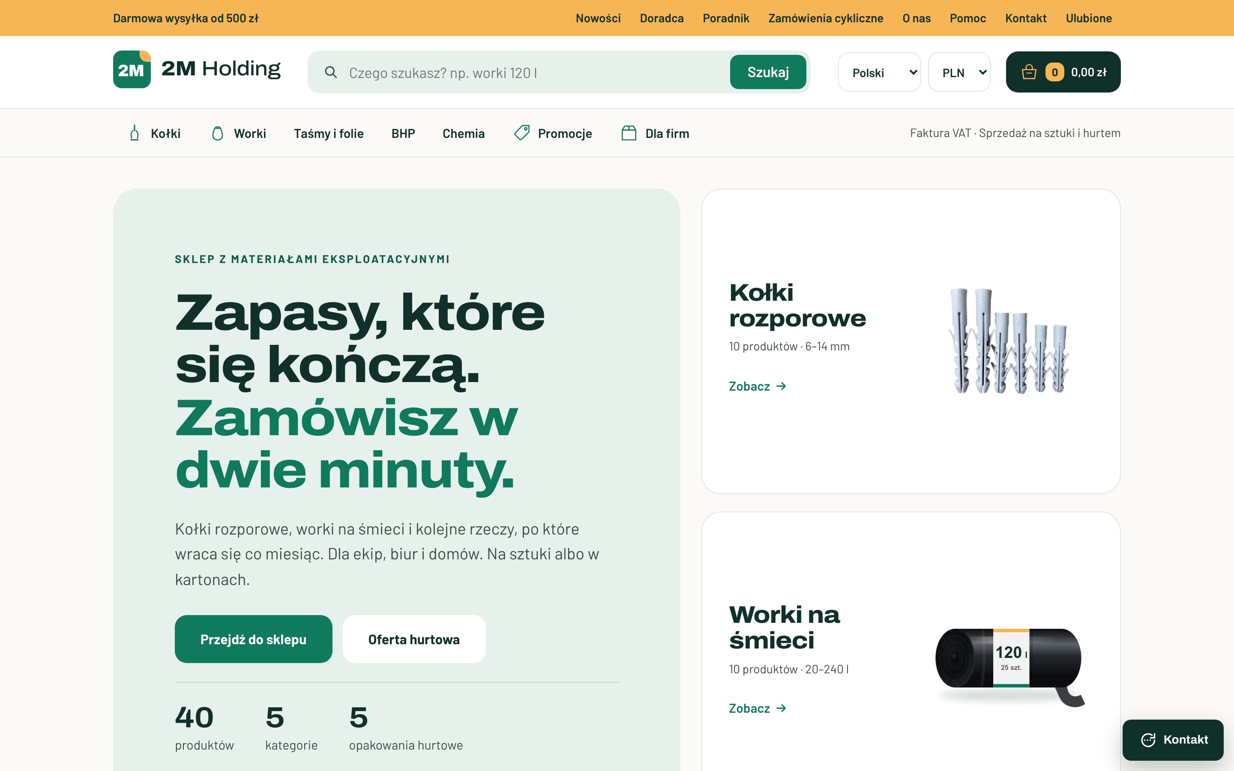
Task: Click the wall plugs product image
Action: (1009, 341)
